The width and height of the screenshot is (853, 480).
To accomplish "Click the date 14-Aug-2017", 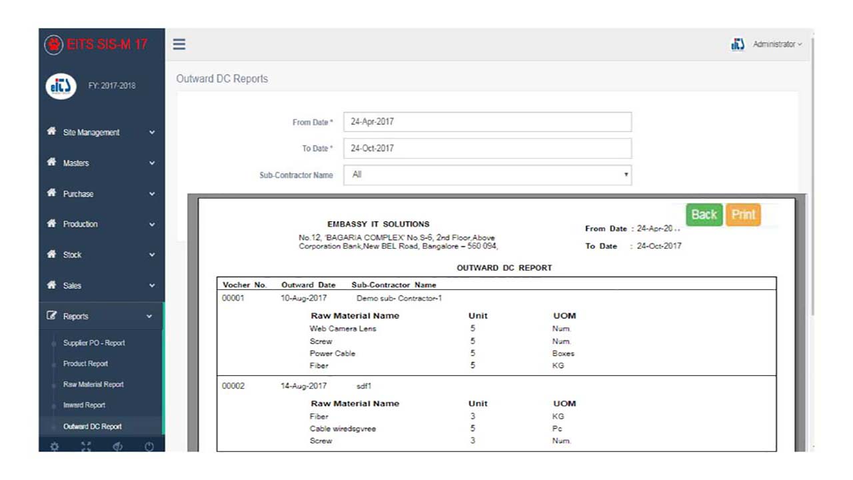I will pyautogui.click(x=304, y=386).
